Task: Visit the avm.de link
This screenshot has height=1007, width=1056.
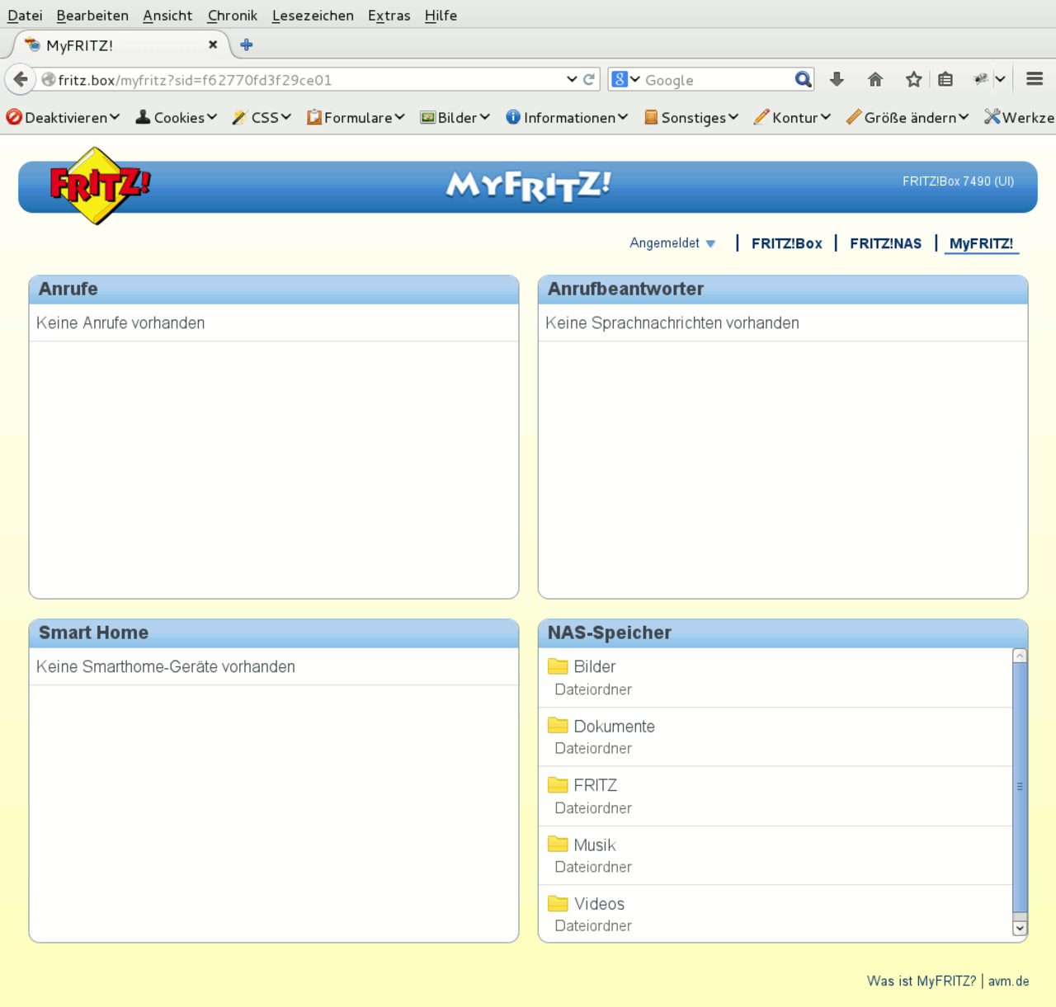Action: click(1009, 981)
